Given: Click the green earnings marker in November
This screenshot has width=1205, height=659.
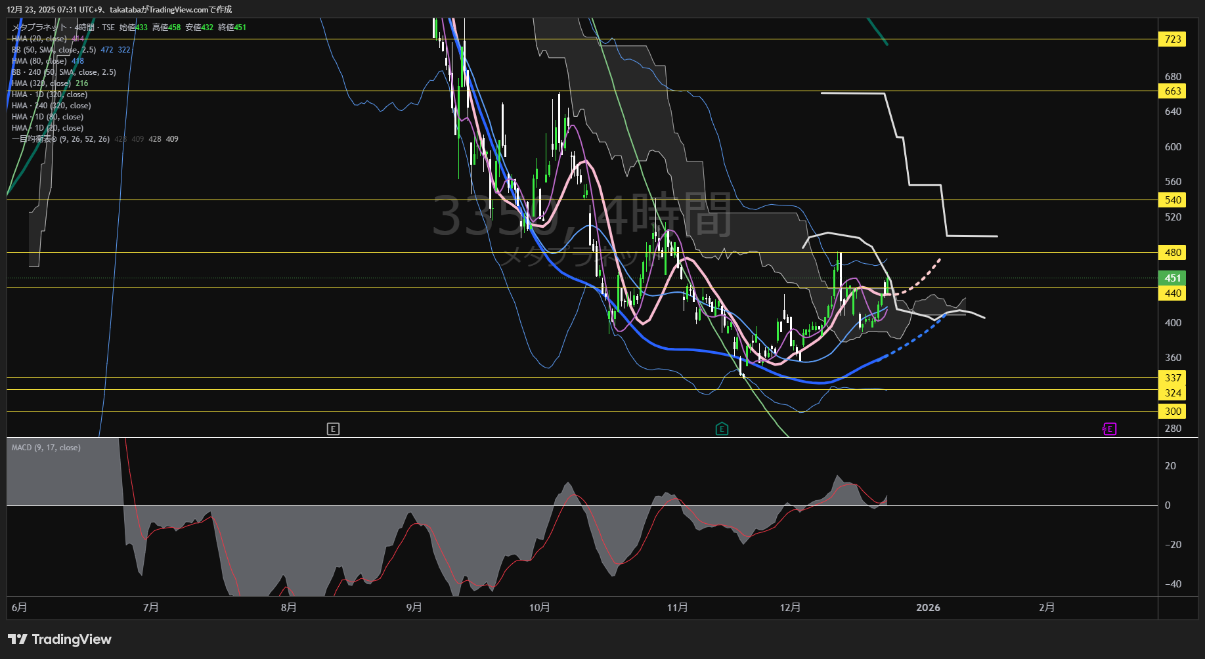Looking at the screenshot, I should (x=722, y=429).
